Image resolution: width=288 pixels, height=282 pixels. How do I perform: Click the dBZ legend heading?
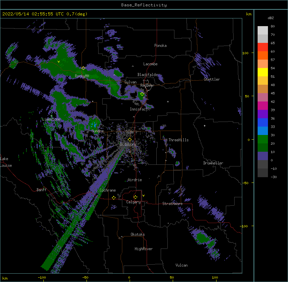pyautogui.click(x=271, y=18)
